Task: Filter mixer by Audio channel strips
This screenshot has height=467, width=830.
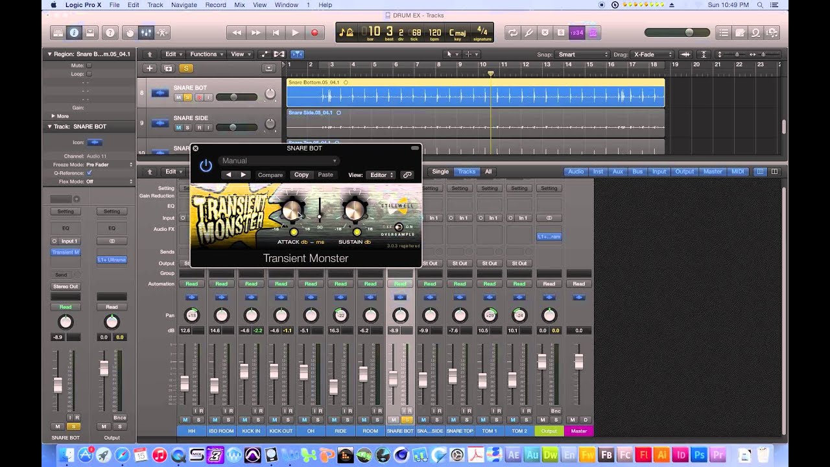Action: pos(576,172)
